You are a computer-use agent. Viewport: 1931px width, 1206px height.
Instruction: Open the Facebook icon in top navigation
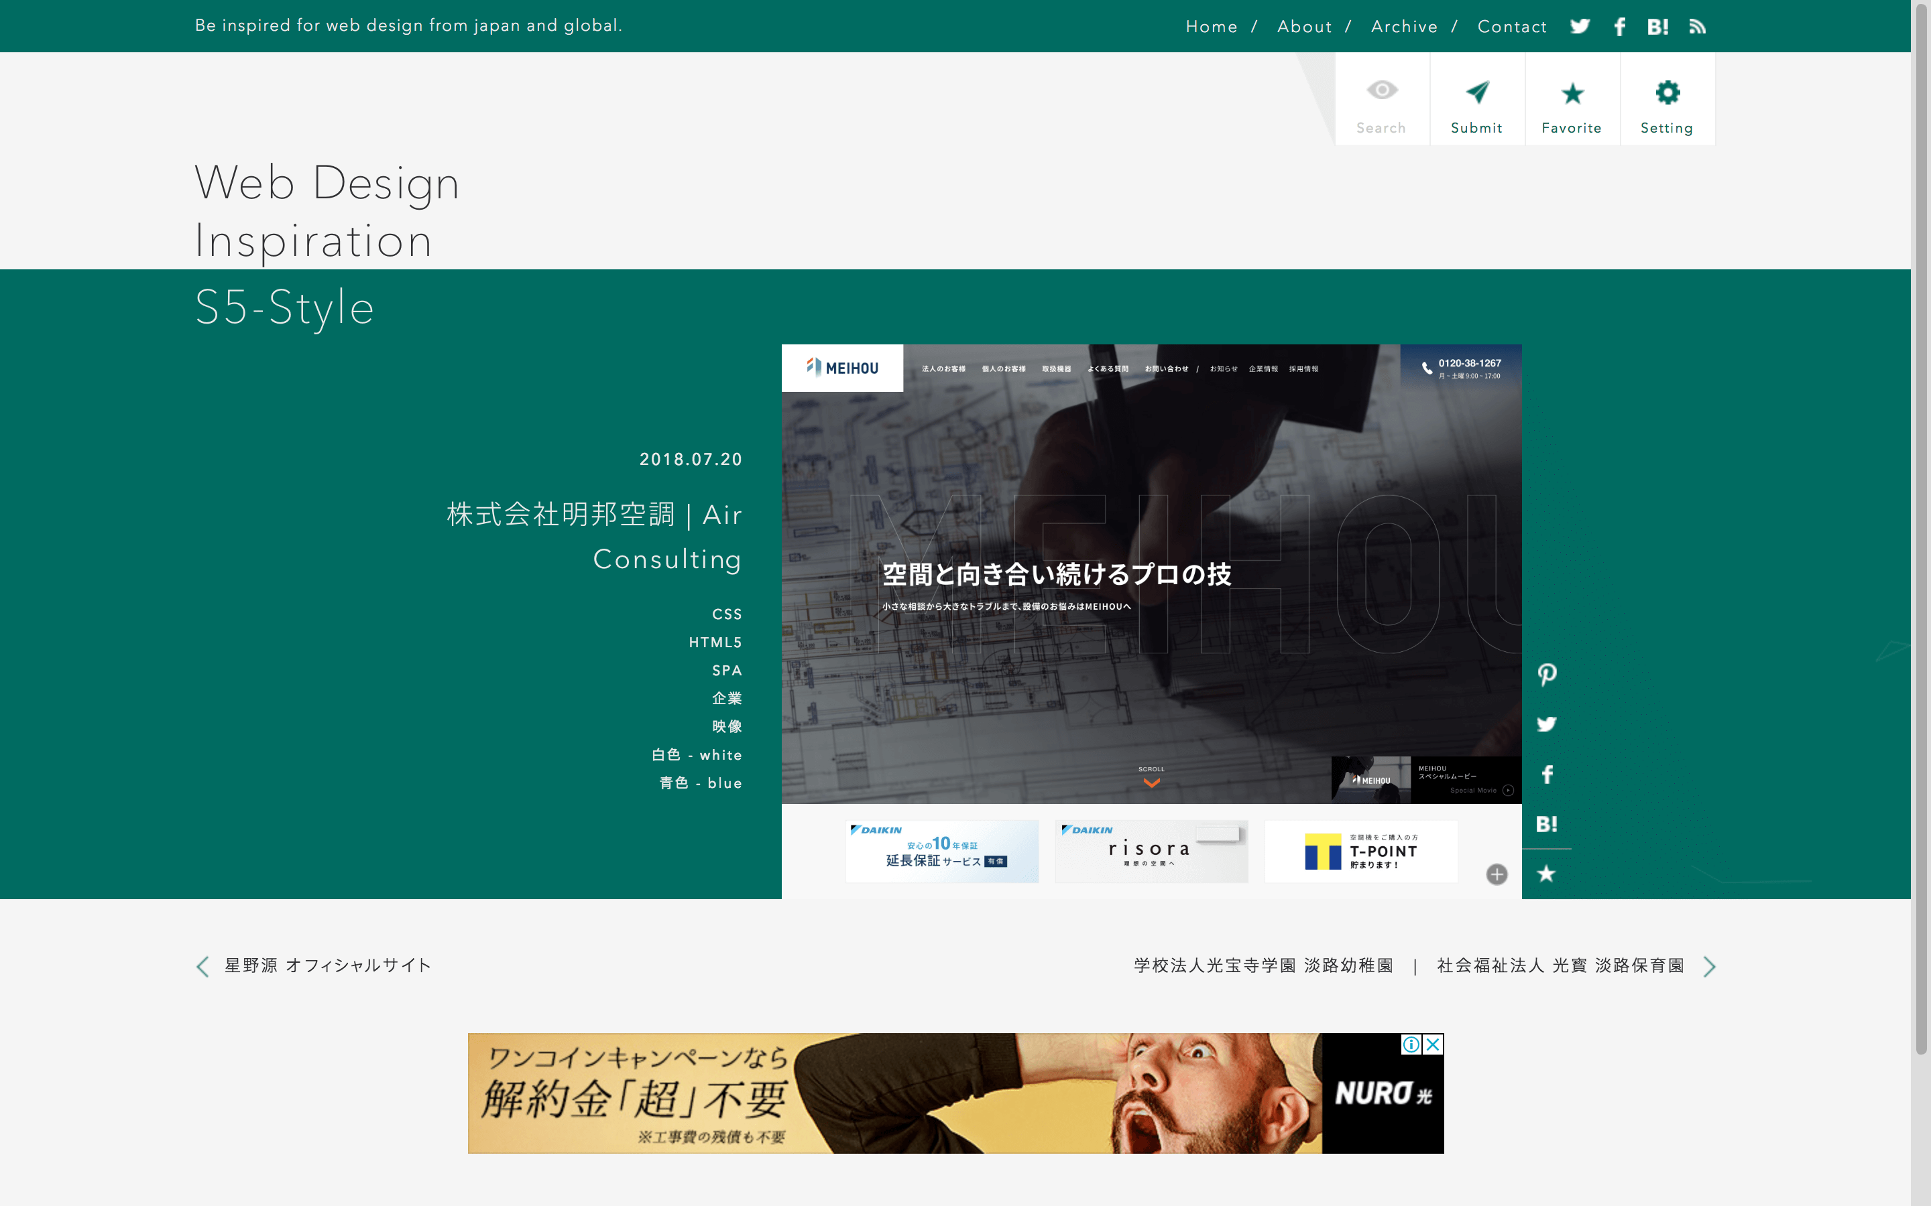[1619, 26]
